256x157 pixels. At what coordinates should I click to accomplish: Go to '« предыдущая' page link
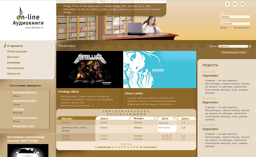point(103,147)
